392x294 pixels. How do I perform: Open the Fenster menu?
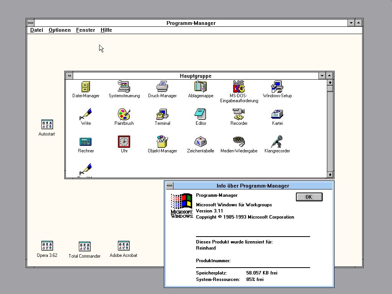click(x=85, y=30)
